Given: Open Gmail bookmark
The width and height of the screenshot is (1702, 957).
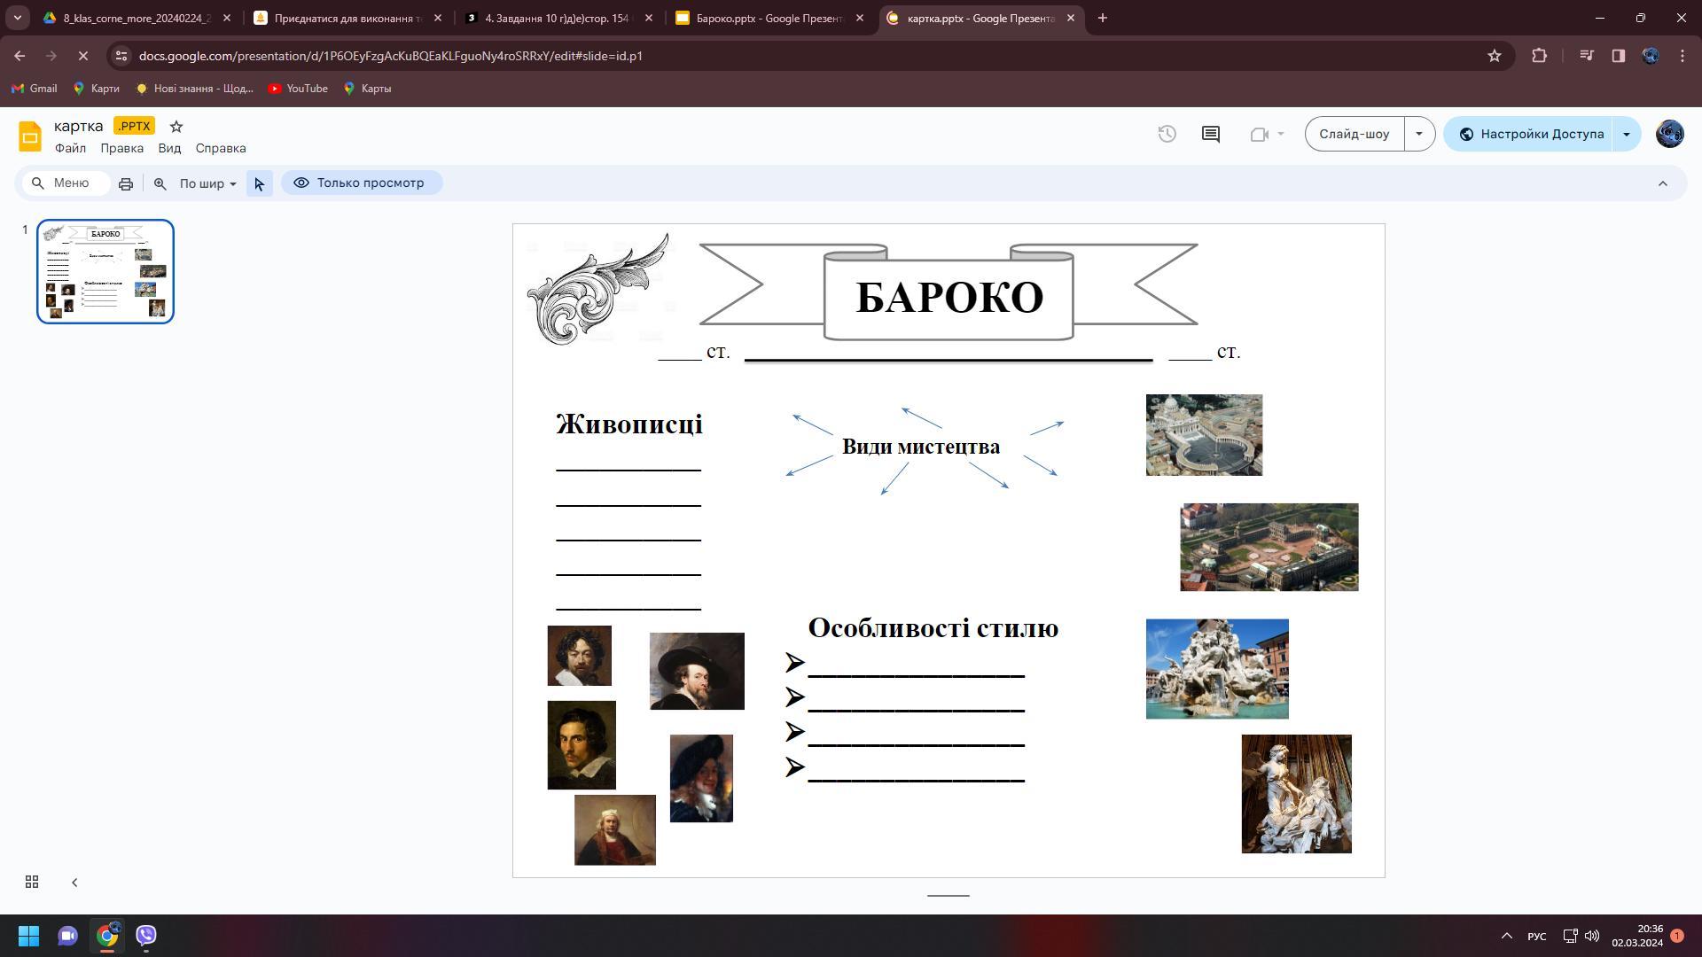Looking at the screenshot, I should pyautogui.click(x=34, y=89).
